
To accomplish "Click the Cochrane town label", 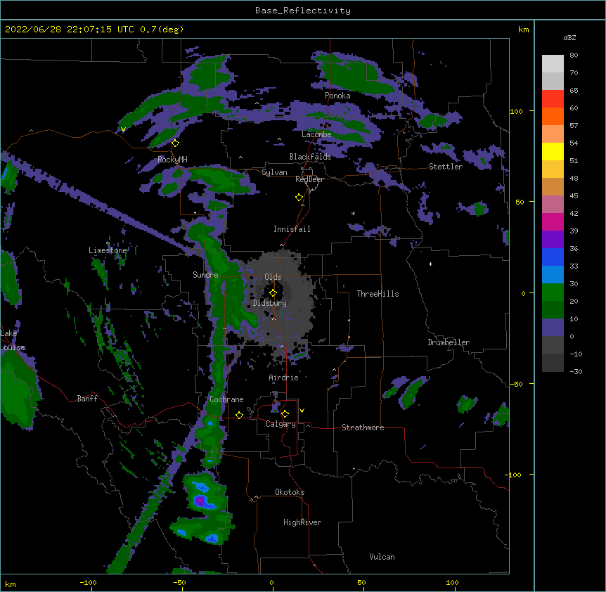I will coord(226,399).
